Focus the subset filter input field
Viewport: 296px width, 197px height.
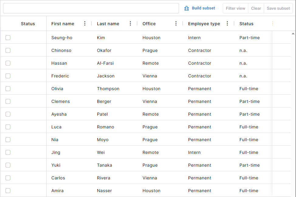(x=91, y=8)
